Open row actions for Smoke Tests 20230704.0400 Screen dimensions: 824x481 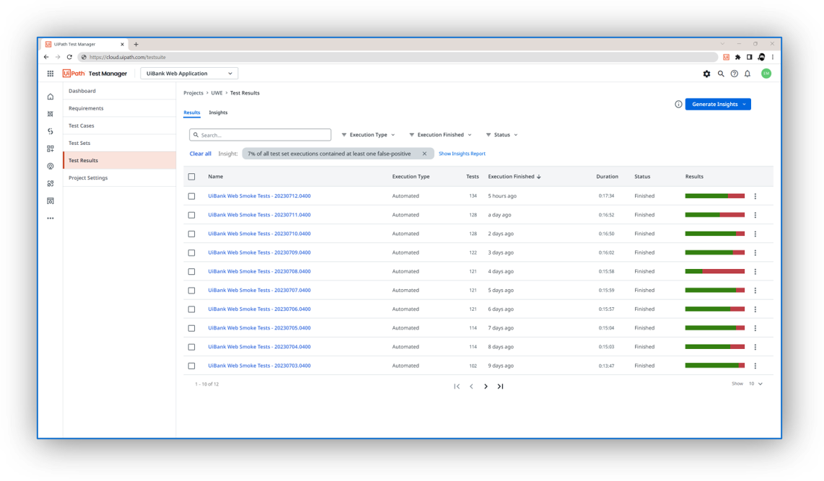tap(755, 347)
